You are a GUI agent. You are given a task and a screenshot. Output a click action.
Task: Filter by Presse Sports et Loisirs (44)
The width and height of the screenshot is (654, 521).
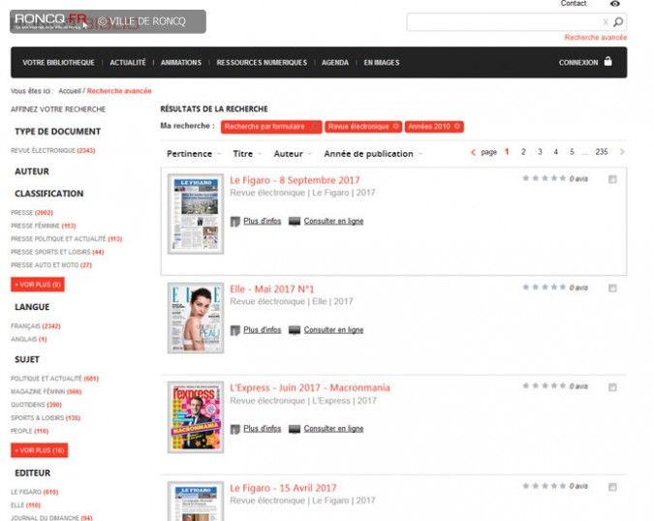[57, 252]
